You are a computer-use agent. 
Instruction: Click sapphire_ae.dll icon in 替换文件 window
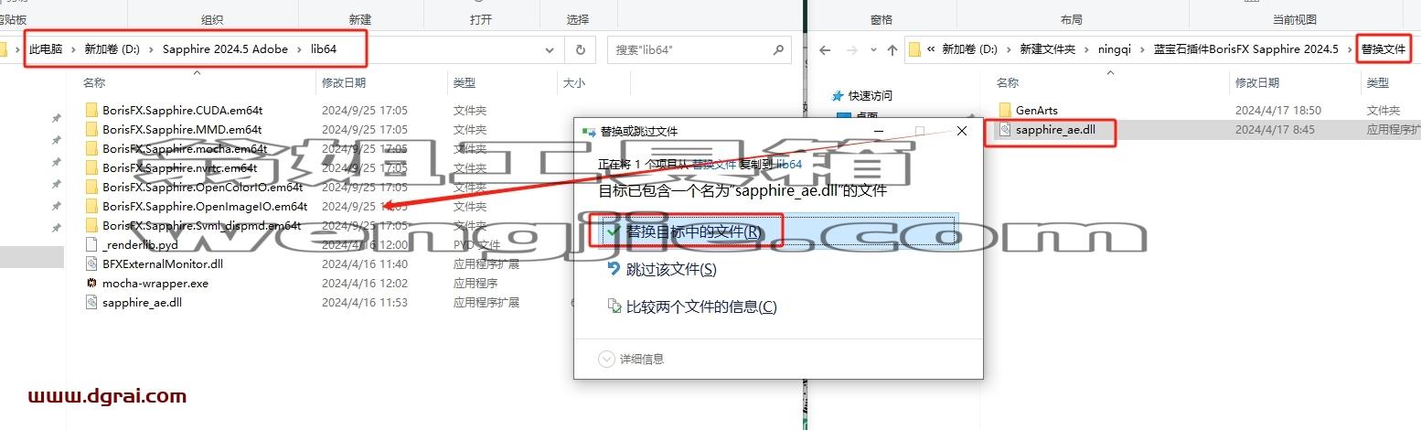1004,130
